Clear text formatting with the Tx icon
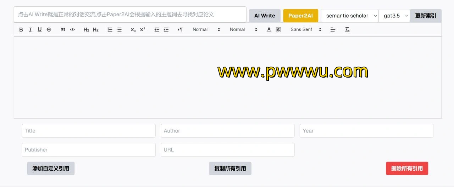454x187 pixels. [347, 30]
